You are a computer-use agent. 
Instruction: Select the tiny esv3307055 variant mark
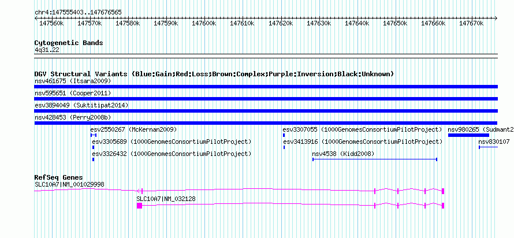[284, 135]
